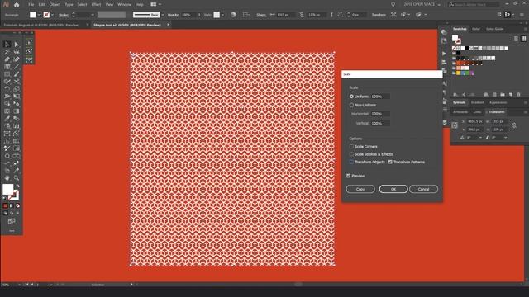Click the Uniform scale percentage field
Image resolution: width=529 pixels, height=297 pixels.
[380, 97]
